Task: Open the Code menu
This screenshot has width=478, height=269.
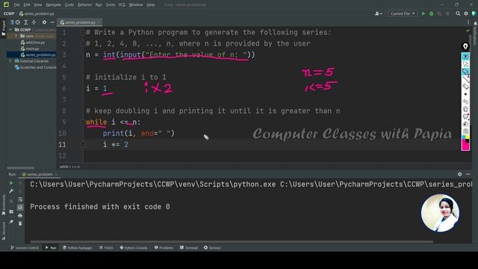Action: (x=69, y=5)
